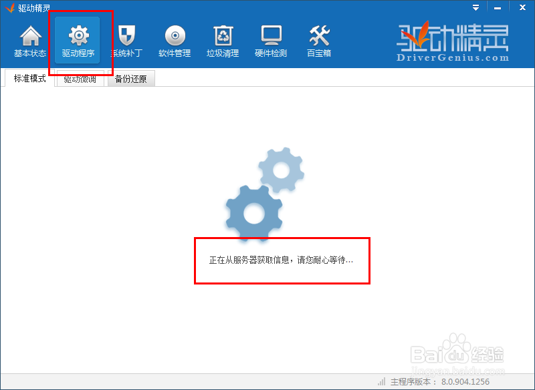Select the 驱动程序 gear icon
Image resolution: width=535 pixels, height=390 pixels.
78,40
